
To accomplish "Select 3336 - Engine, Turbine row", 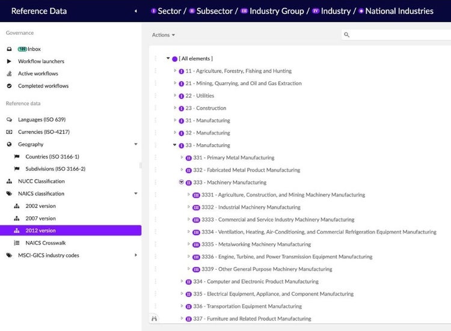I will (287, 257).
